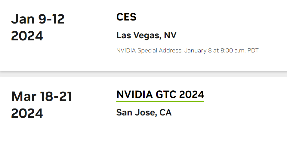Click the green underline beneath NVIDIA GTC 2024
The image size is (287, 148).
[160, 102]
